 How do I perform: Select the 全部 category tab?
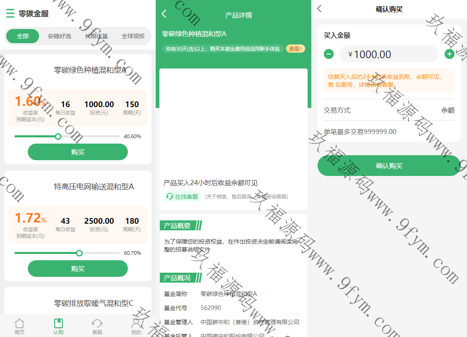coord(23,36)
